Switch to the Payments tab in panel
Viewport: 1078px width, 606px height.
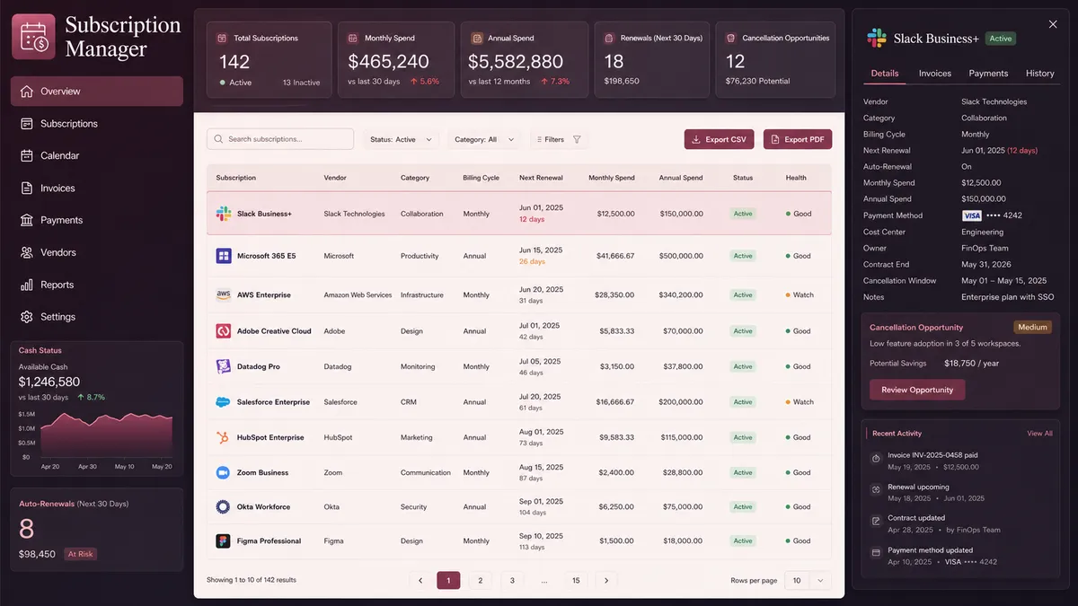click(988, 74)
